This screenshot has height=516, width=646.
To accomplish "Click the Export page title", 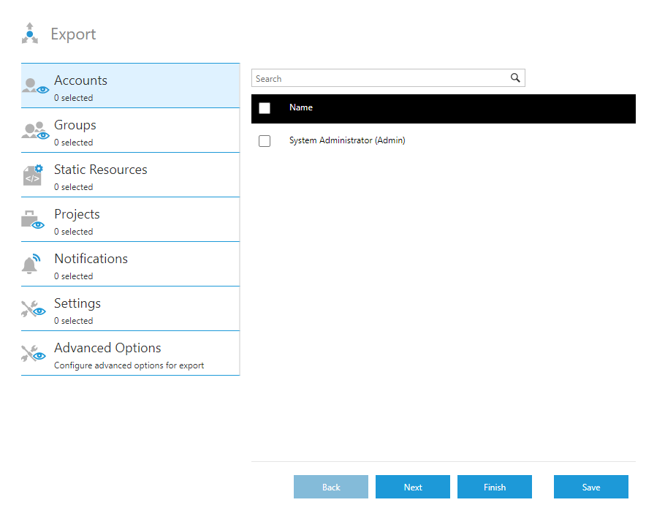I will click(73, 34).
